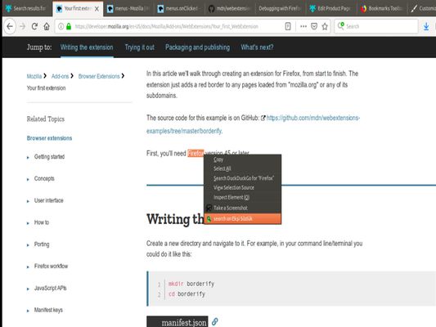Open the downloads arrow icon
436x327 pixels.
click(426, 26)
